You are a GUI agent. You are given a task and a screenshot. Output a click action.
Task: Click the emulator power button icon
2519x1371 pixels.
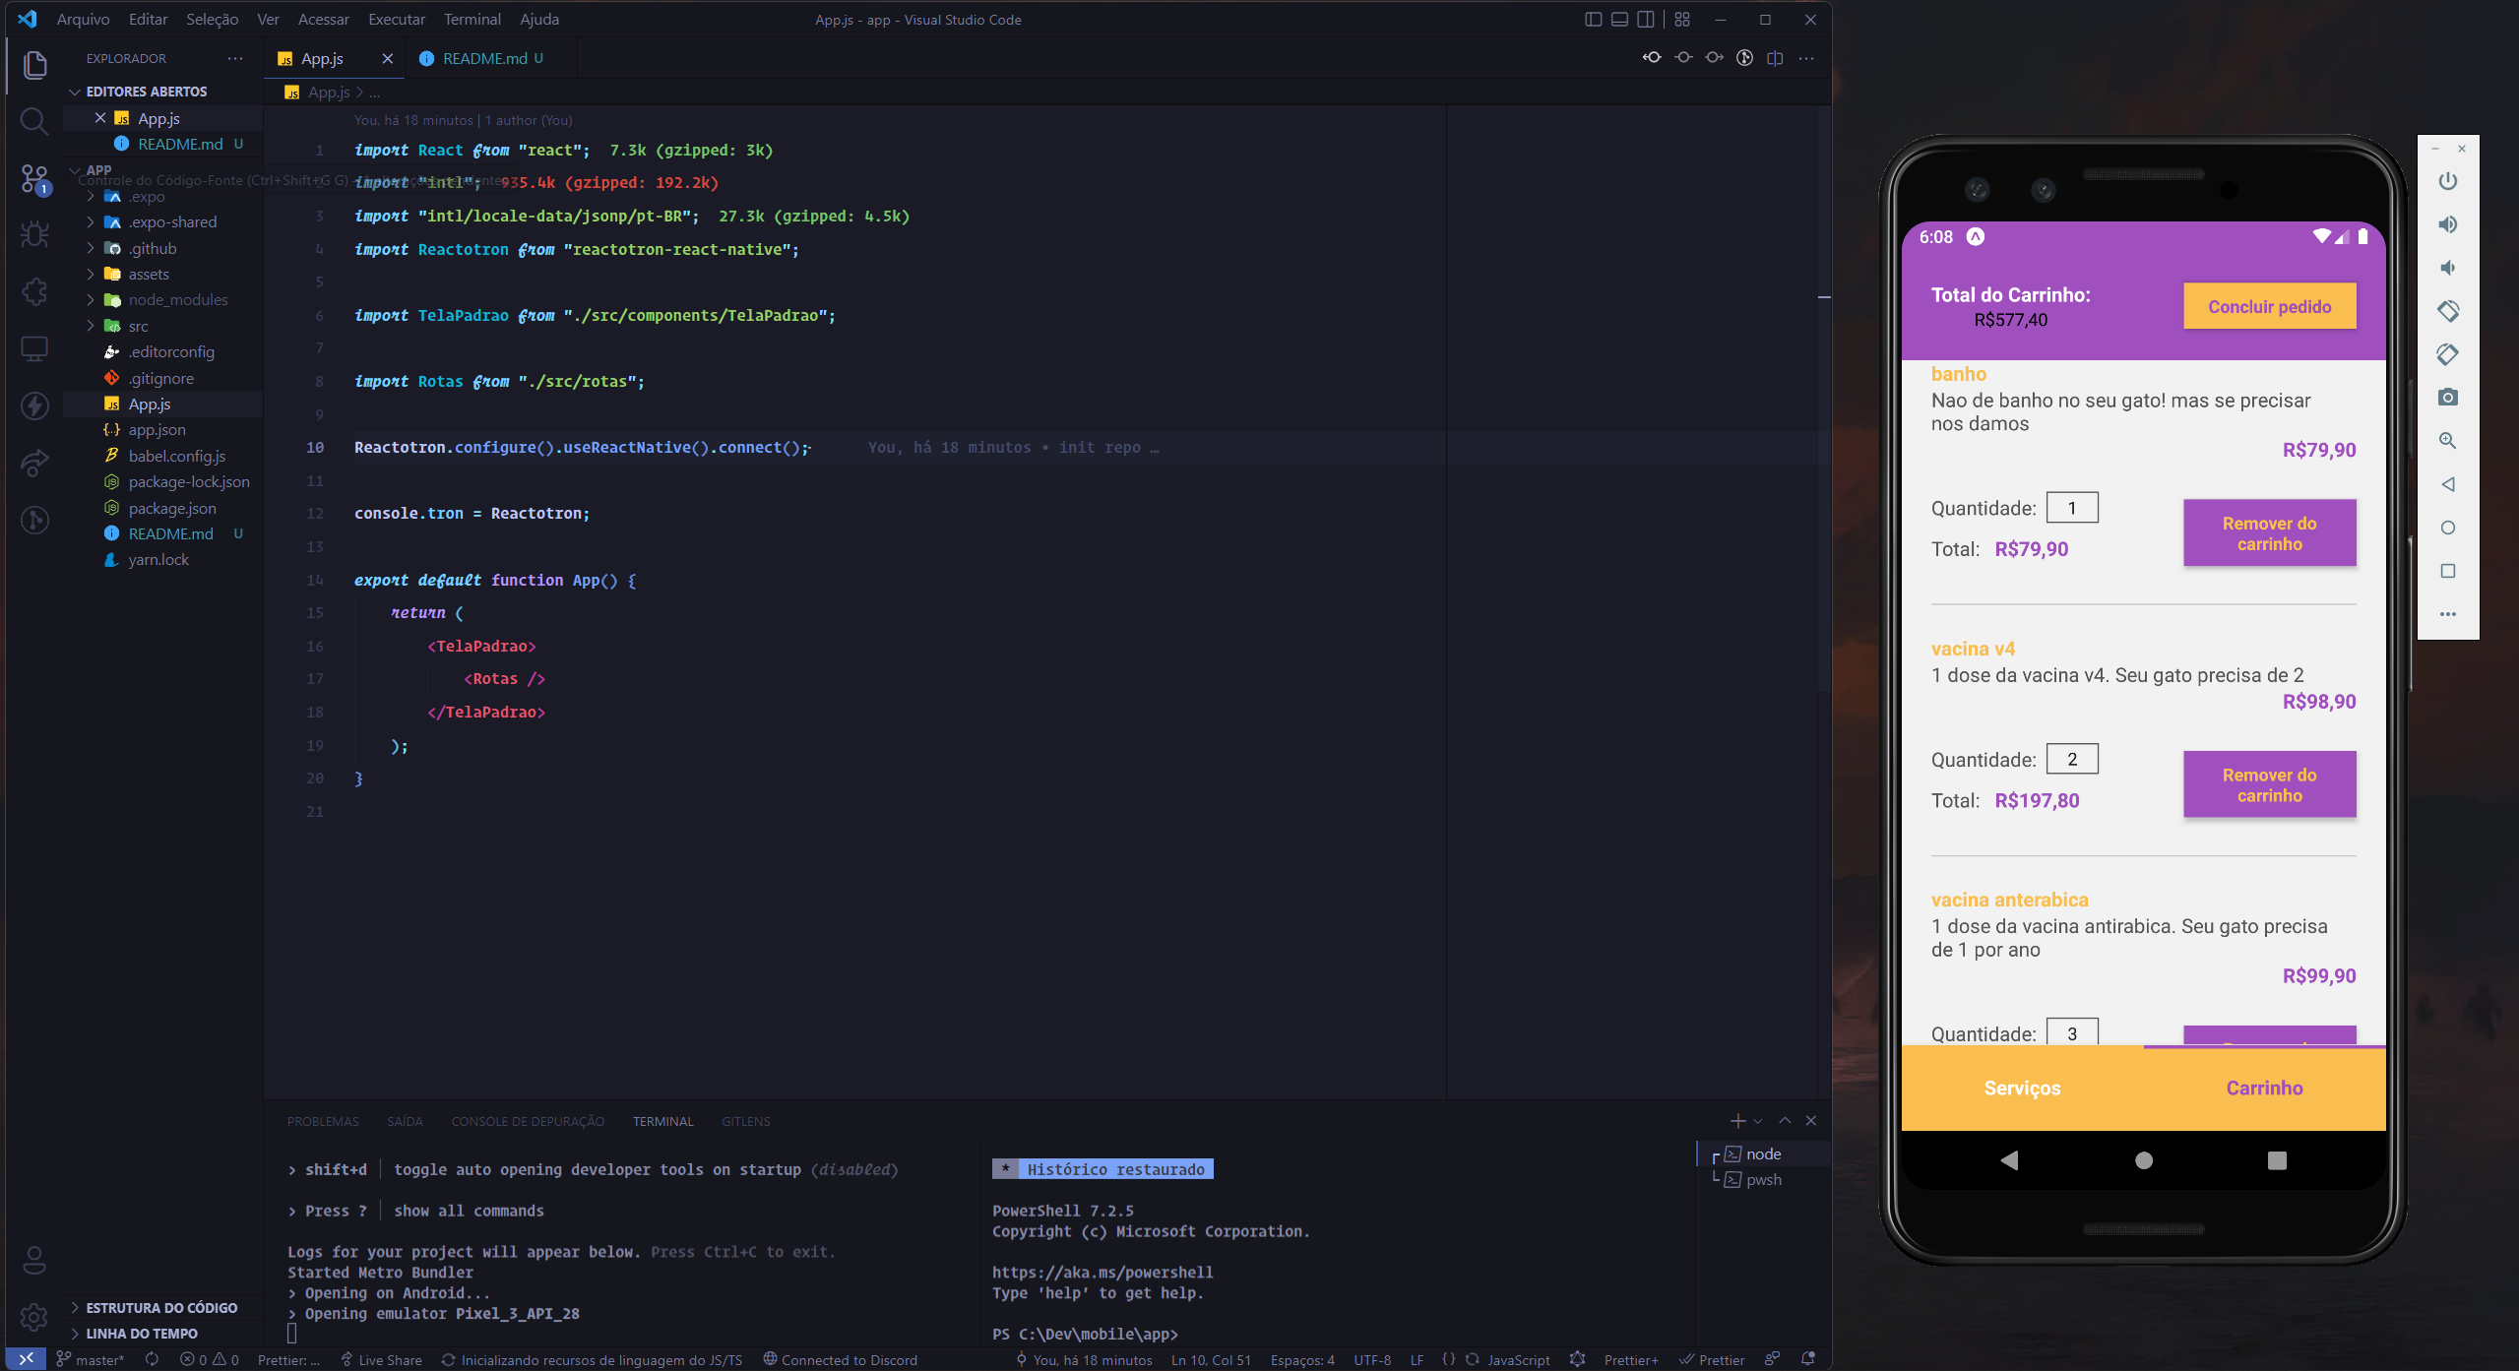[x=2447, y=181]
